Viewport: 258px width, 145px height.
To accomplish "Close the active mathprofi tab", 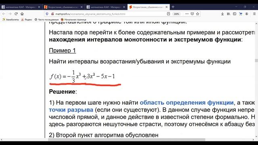I will coord(166,7).
